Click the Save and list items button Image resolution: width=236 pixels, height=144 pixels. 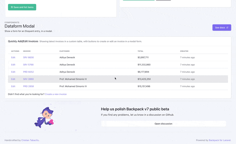coord(22,7)
